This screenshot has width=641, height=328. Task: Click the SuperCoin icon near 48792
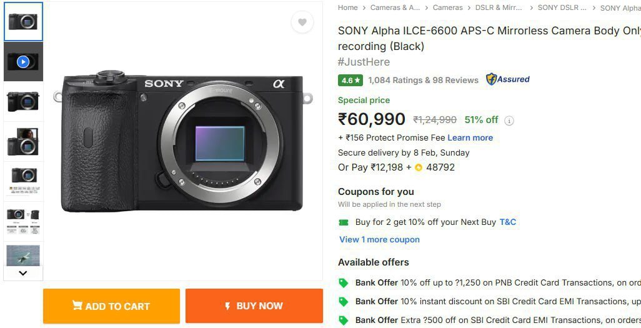pyautogui.click(x=419, y=167)
